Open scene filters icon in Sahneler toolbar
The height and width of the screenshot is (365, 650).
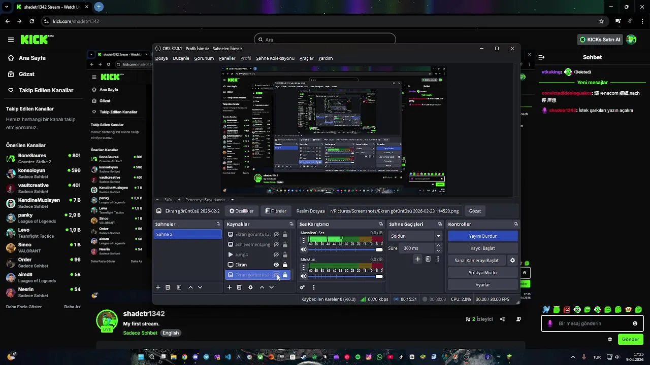tap(179, 287)
